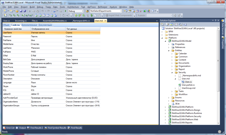226x135 pixels.
Task: Click Show All Files icon in Solution Explorer
Action: [167, 24]
